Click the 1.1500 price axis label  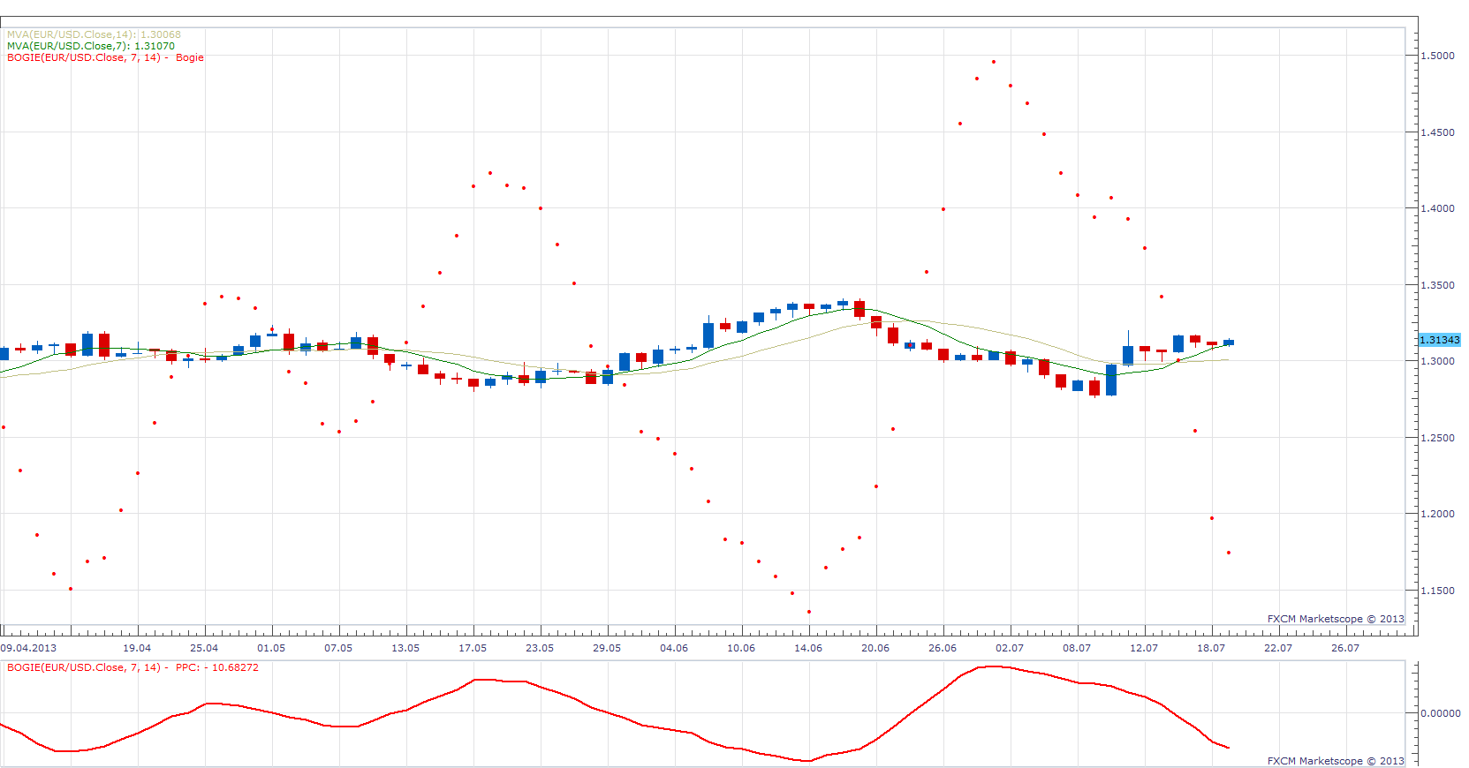(x=1437, y=591)
